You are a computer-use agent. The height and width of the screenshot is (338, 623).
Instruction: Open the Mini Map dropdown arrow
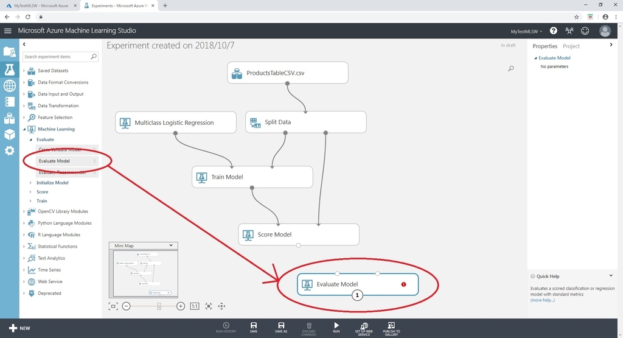pyautogui.click(x=171, y=245)
